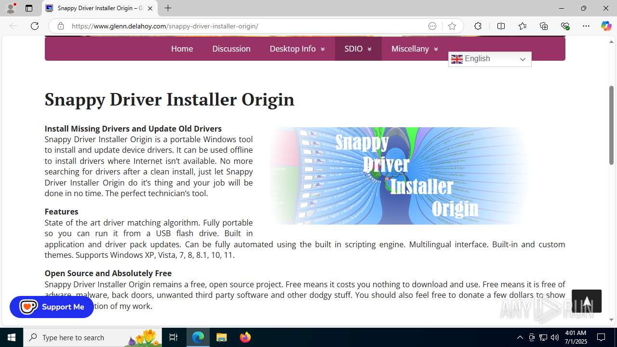Click the 'Features' subheading
This screenshot has height=347, width=617.
click(x=61, y=212)
